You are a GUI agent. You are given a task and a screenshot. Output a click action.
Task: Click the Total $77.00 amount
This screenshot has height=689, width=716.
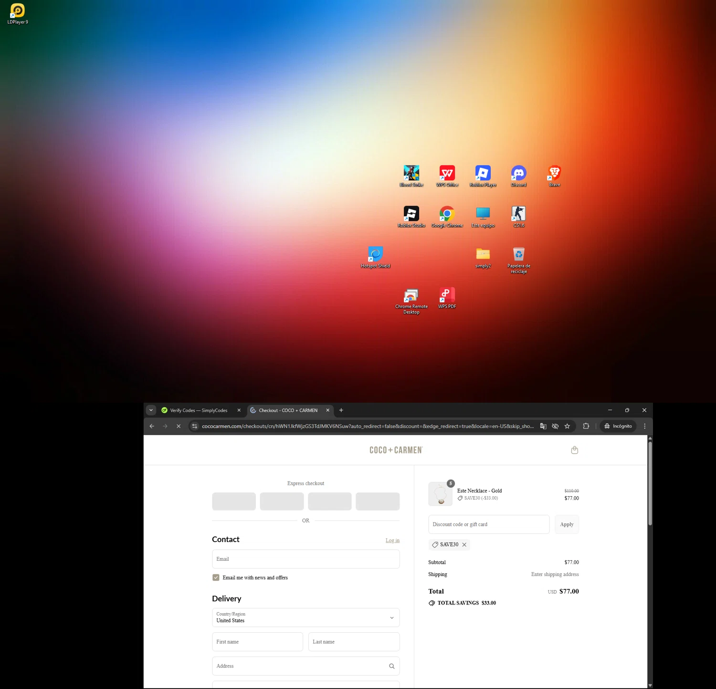click(x=569, y=591)
